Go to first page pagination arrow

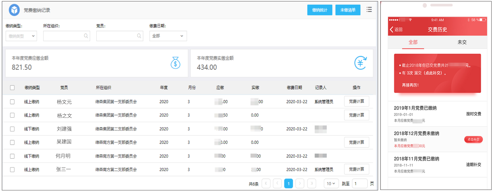tap(266, 183)
